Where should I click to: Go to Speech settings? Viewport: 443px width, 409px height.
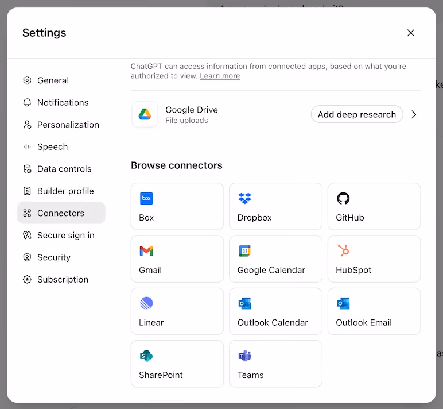(61, 147)
